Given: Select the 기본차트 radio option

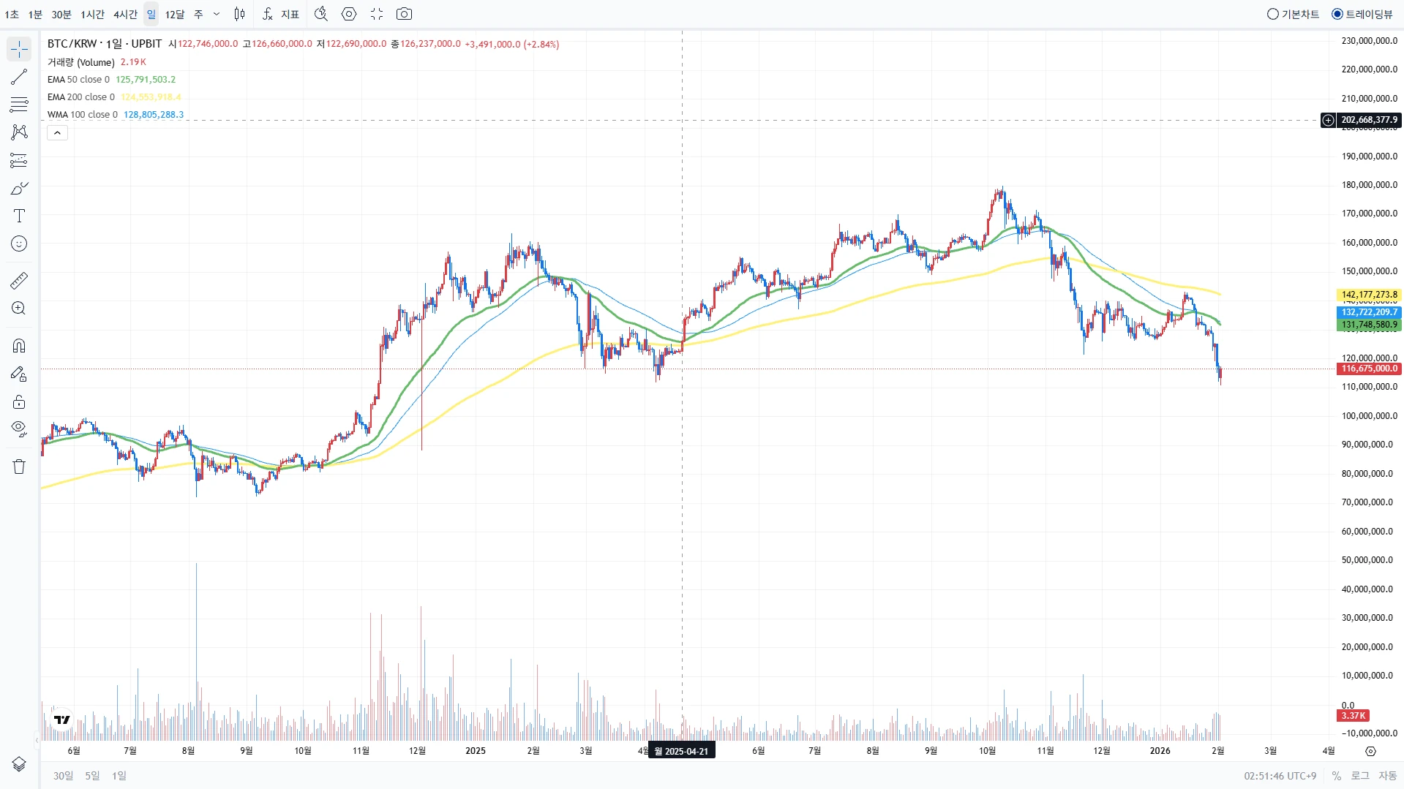Looking at the screenshot, I should (x=1293, y=14).
